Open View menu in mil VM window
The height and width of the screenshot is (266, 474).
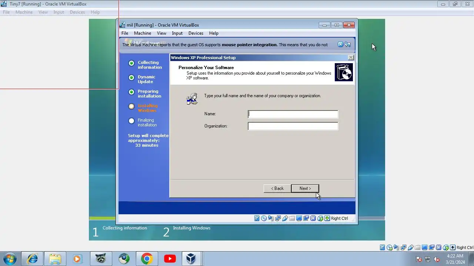point(161,33)
